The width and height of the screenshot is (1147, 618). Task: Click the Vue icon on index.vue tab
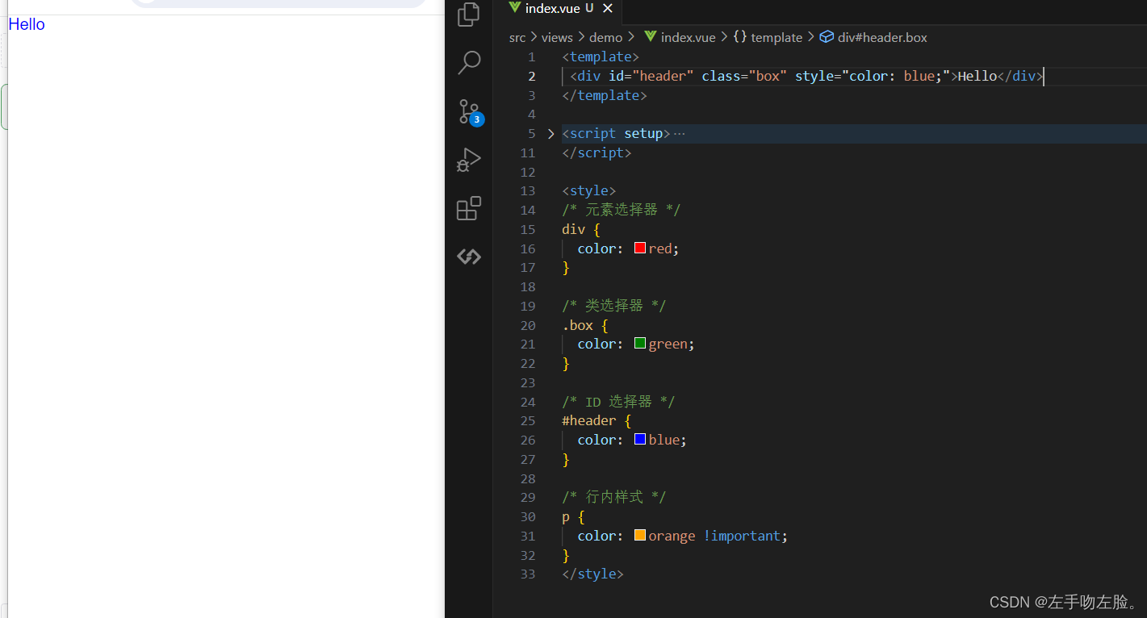click(514, 8)
